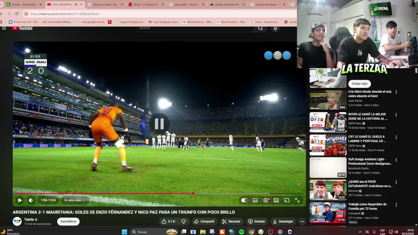Mute the tab via its speaker icon
Viewport: 418px width, 235px height.
[76, 5]
